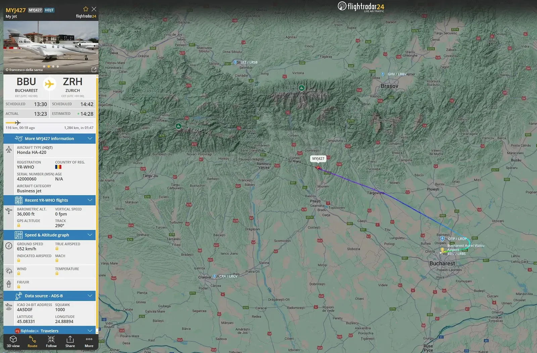Click ICAO address '4A5D0F'
The width and height of the screenshot is (537, 353).
point(25,310)
